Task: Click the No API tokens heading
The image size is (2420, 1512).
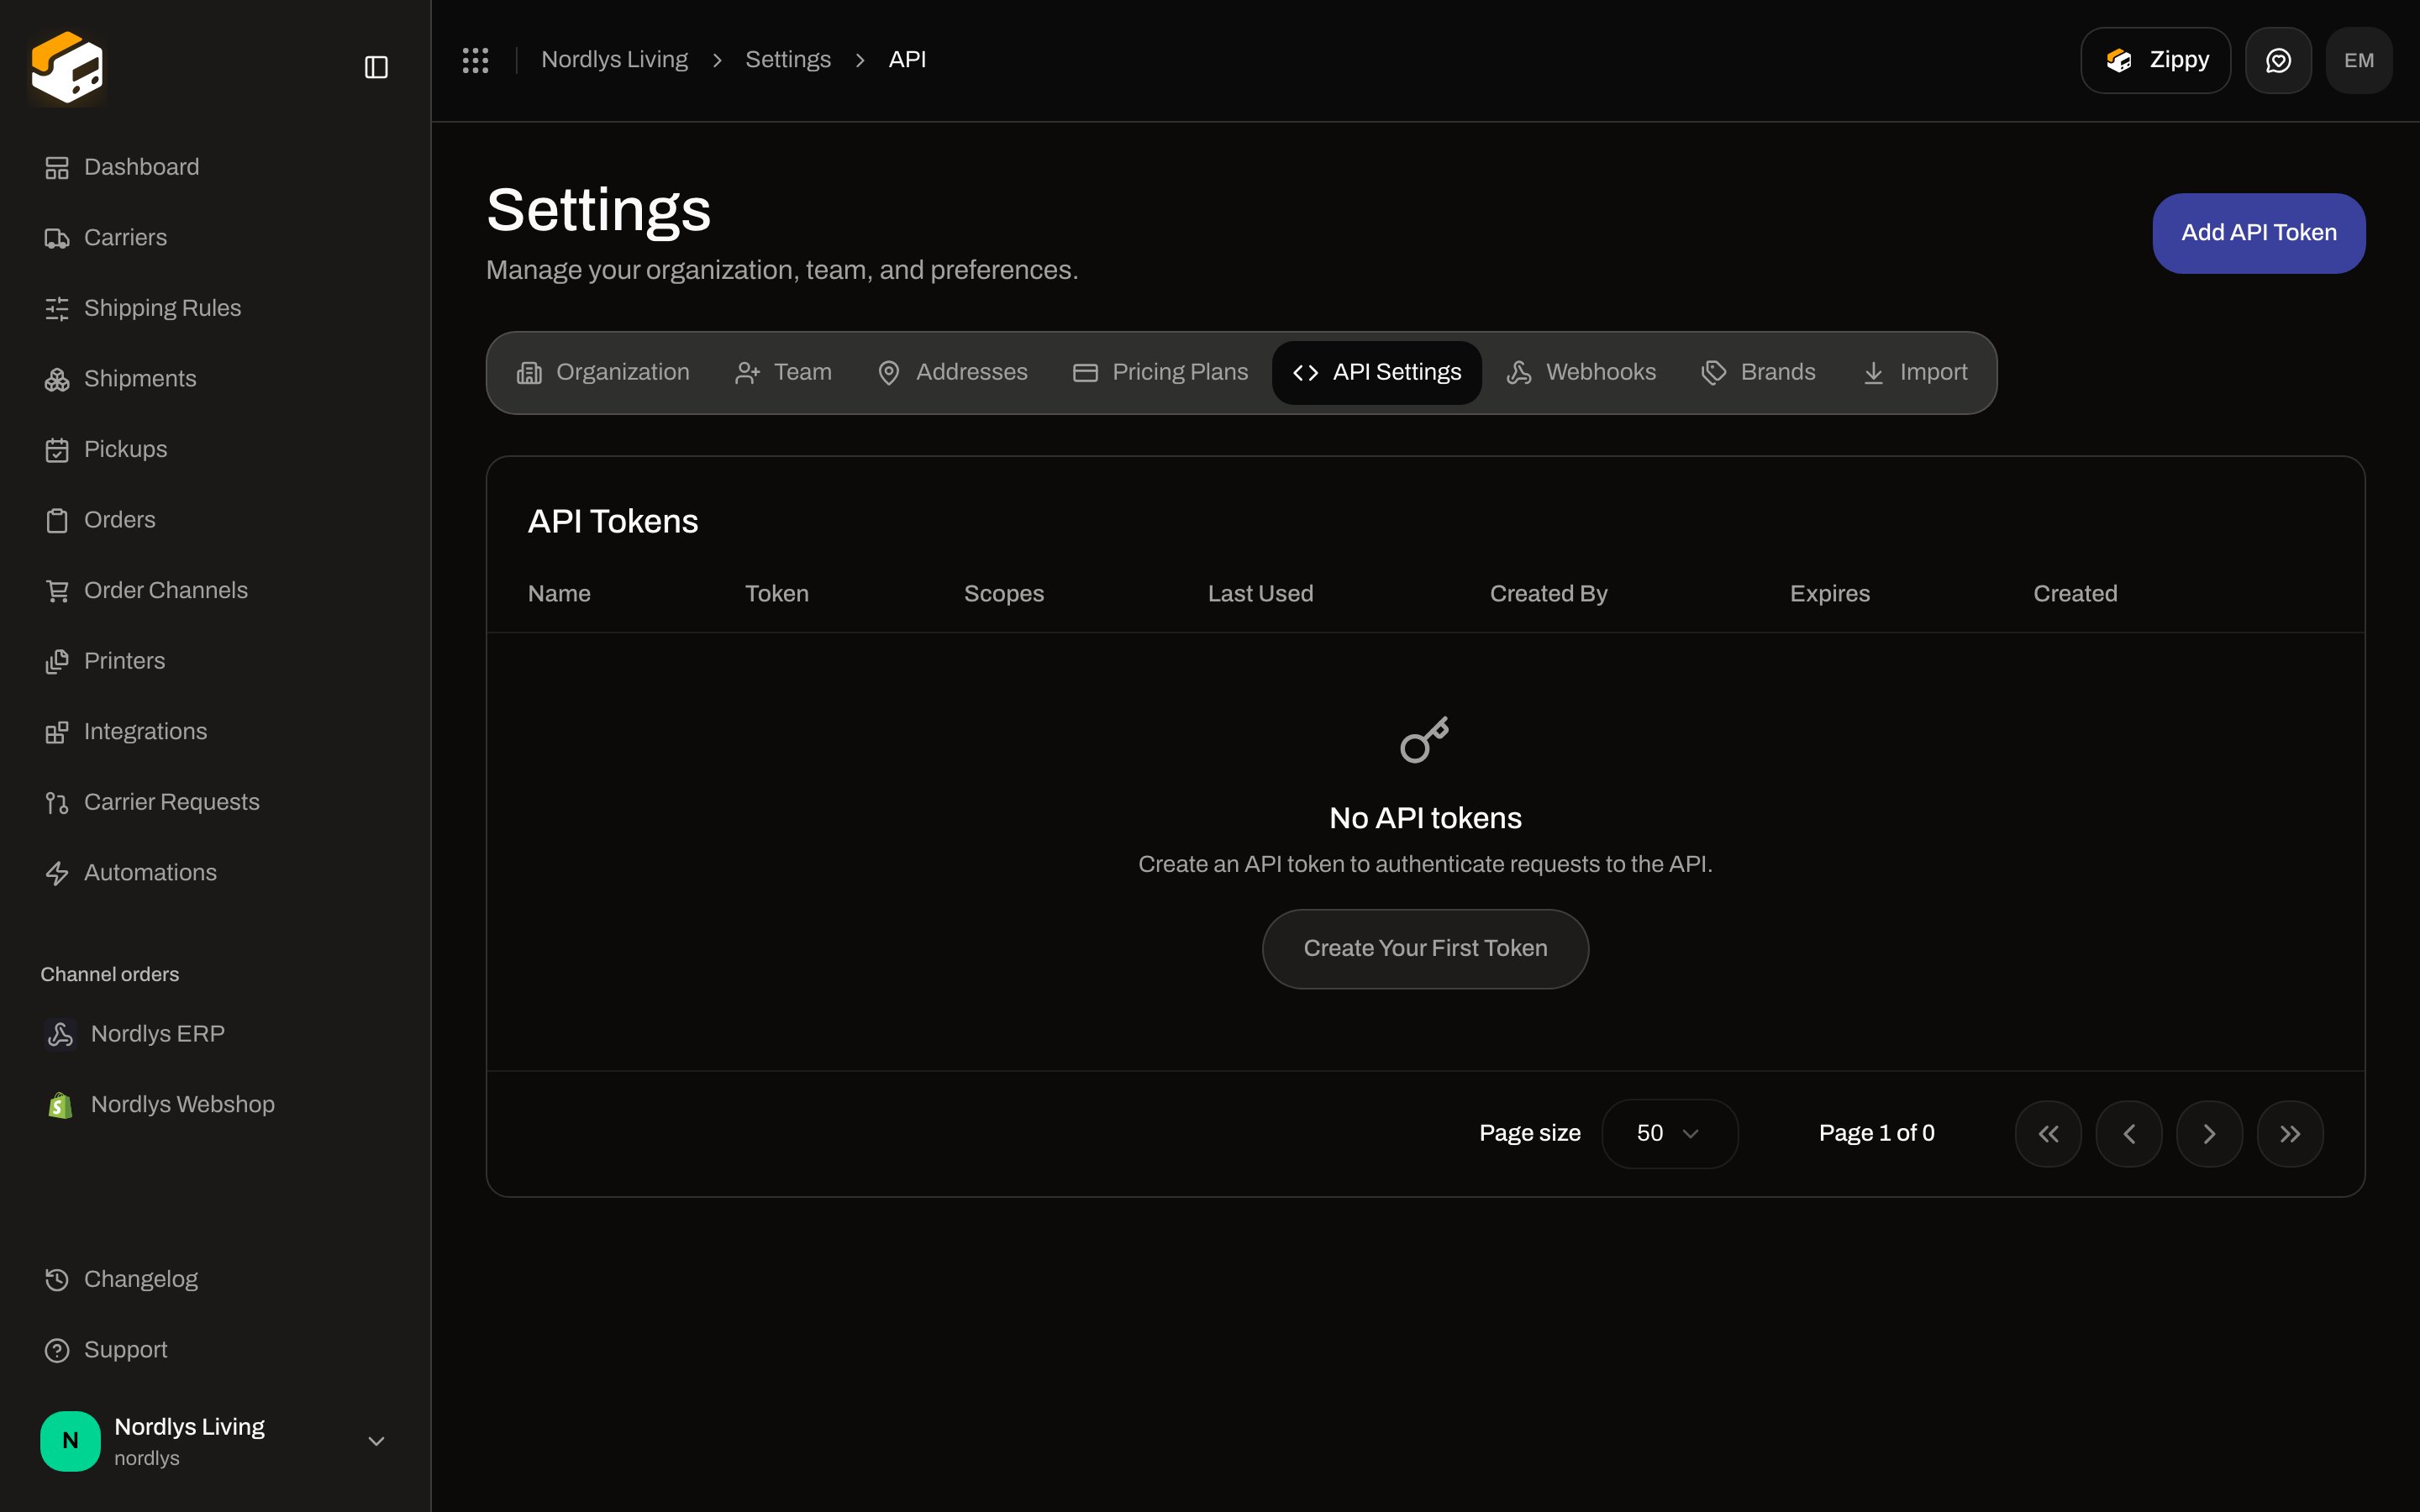Action: (x=1425, y=818)
